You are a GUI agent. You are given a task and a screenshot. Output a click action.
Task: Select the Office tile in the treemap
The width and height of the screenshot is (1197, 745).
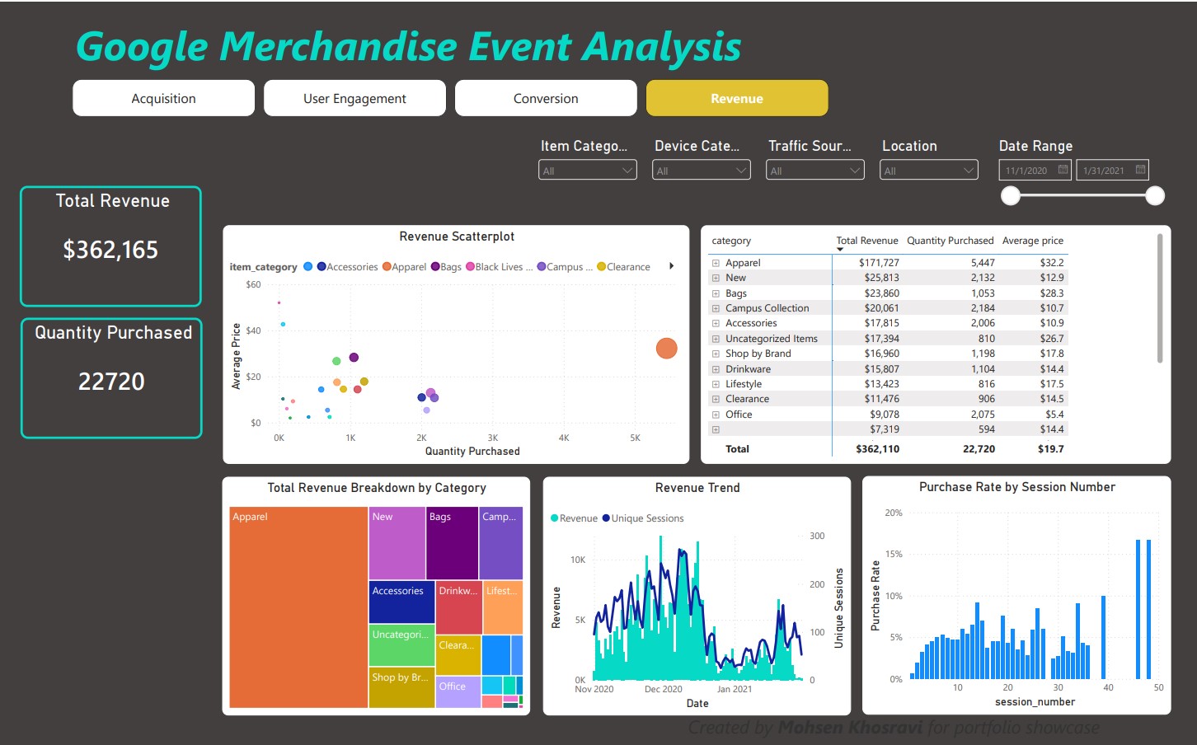pos(458,692)
